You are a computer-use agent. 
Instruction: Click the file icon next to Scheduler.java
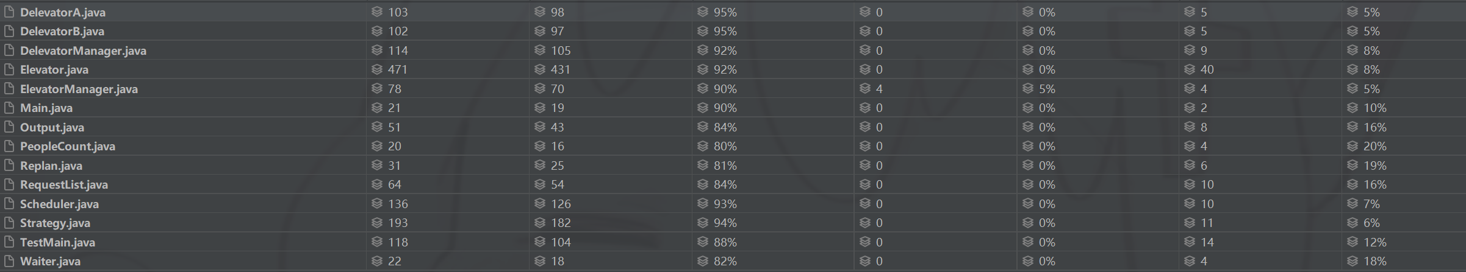(x=9, y=204)
